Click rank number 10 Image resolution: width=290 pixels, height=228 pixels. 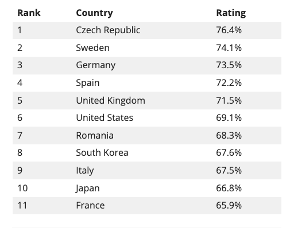pyautogui.click(x=22, y=188)
